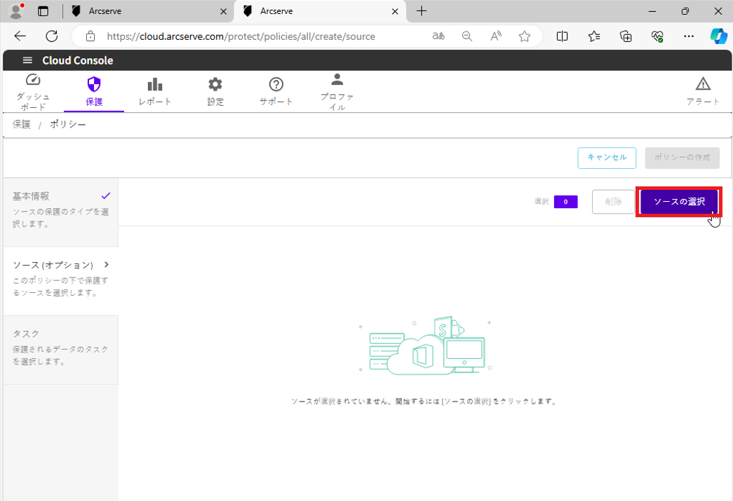Select the 保護 shield icon
The image size is (733, 501).
click(93, 85)
